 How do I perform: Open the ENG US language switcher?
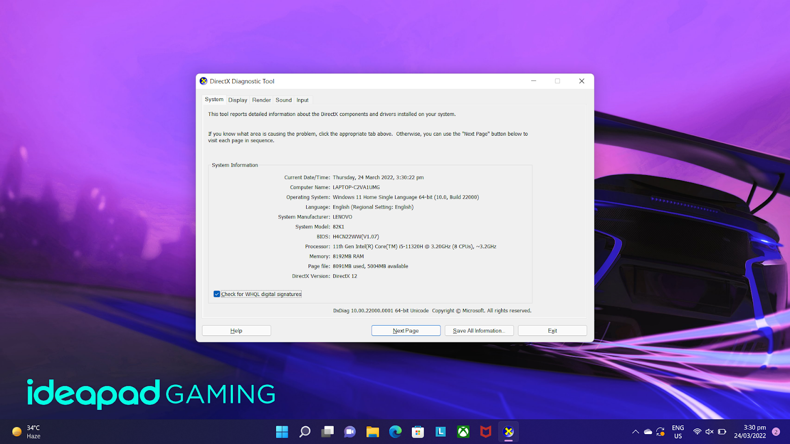click(x=678, y=432)
